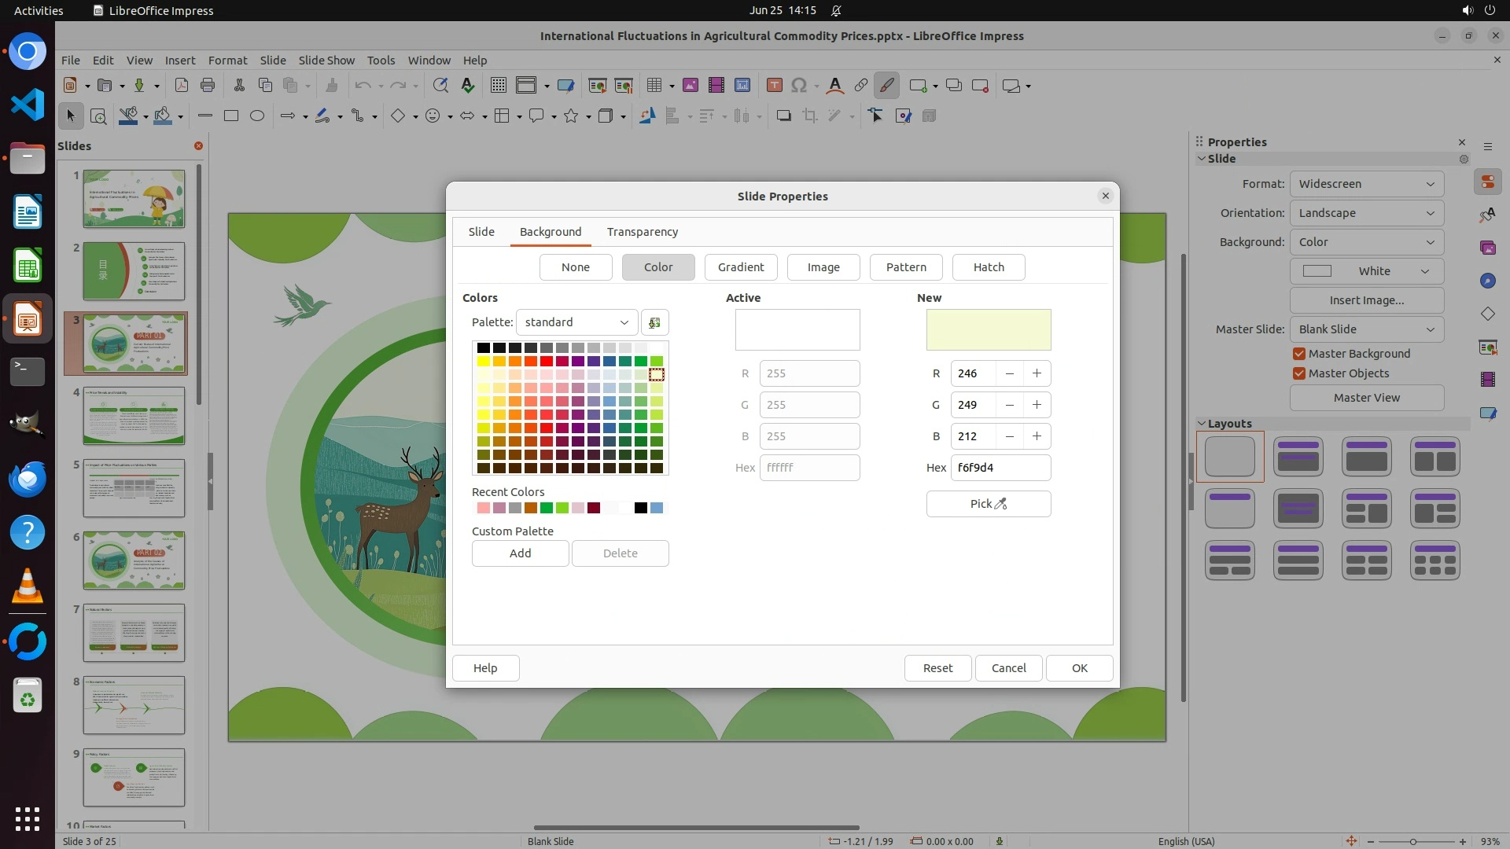This screenshot has width=1510, height=849.
Task: Open the Navigator sidebar compass icon
Action: tap(1487, 281)
